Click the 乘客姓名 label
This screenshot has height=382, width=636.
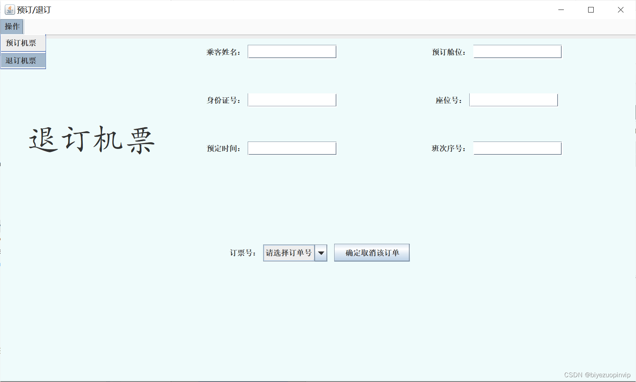224,52
